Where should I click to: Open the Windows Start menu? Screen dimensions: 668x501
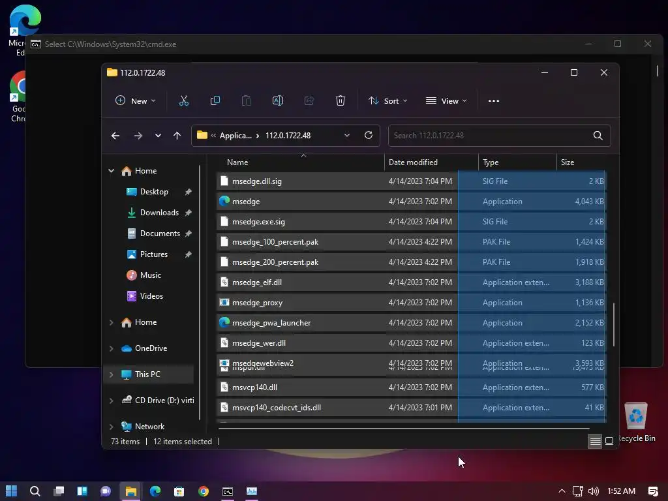pos(12,491)
